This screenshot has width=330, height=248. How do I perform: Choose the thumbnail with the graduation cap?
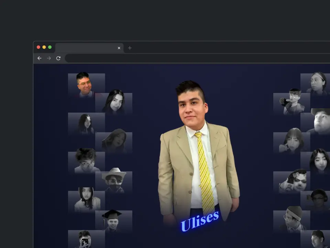113,220
